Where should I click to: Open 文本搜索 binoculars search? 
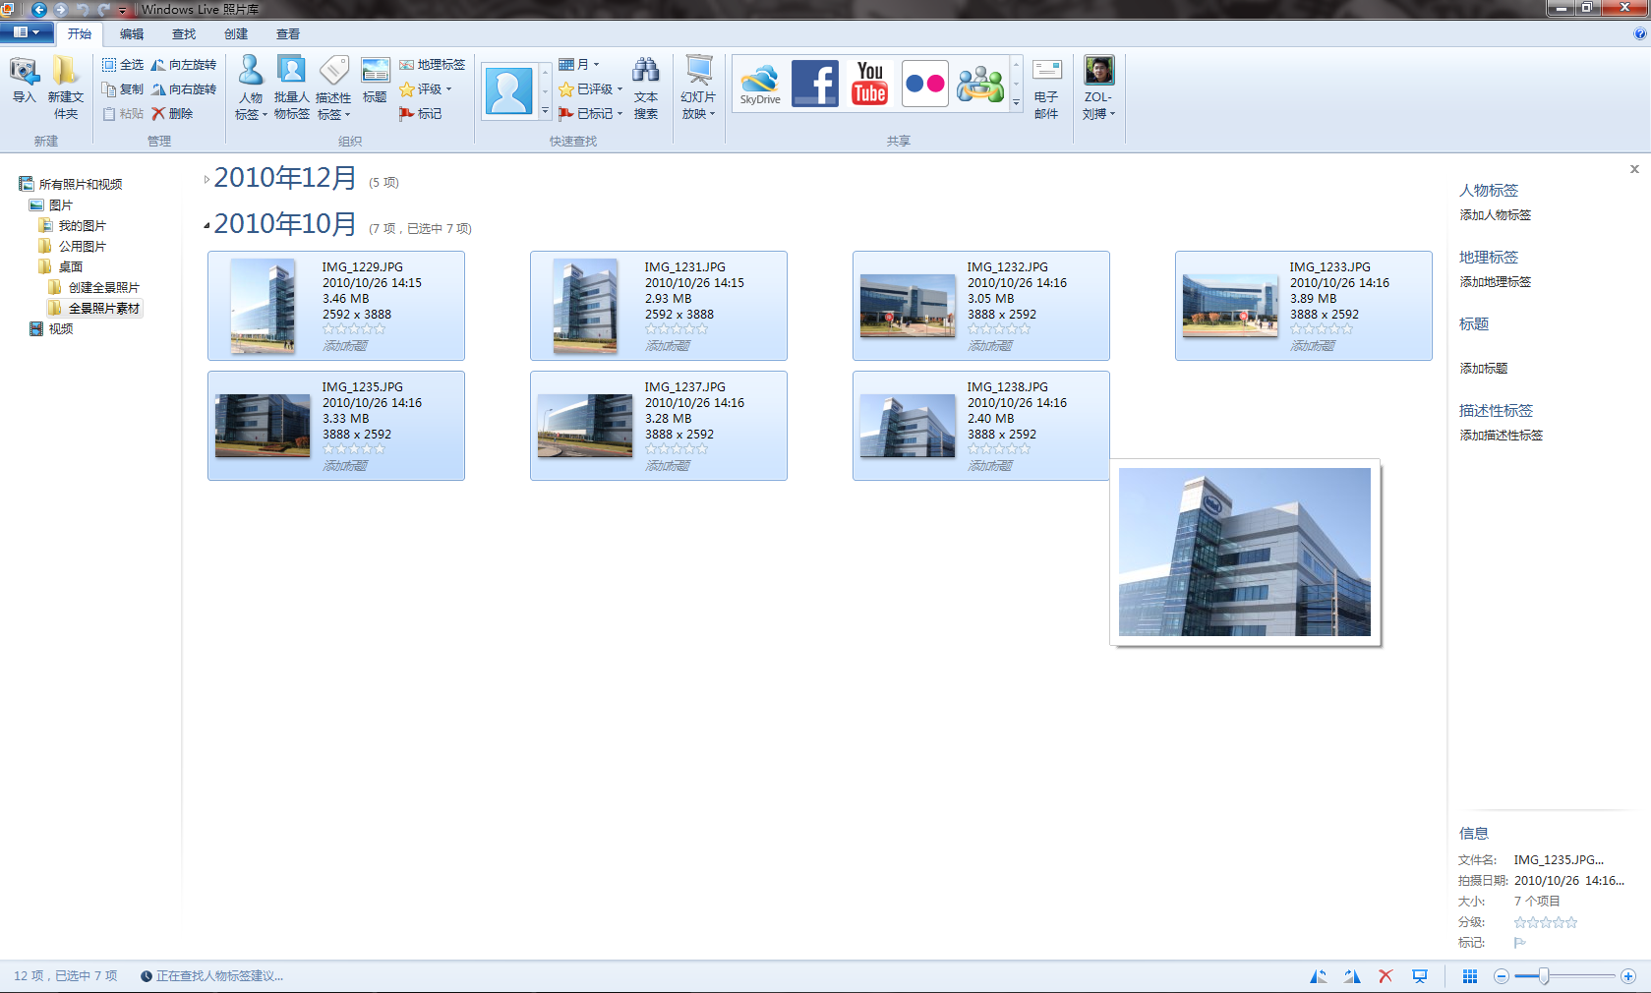tap(646, 88)
